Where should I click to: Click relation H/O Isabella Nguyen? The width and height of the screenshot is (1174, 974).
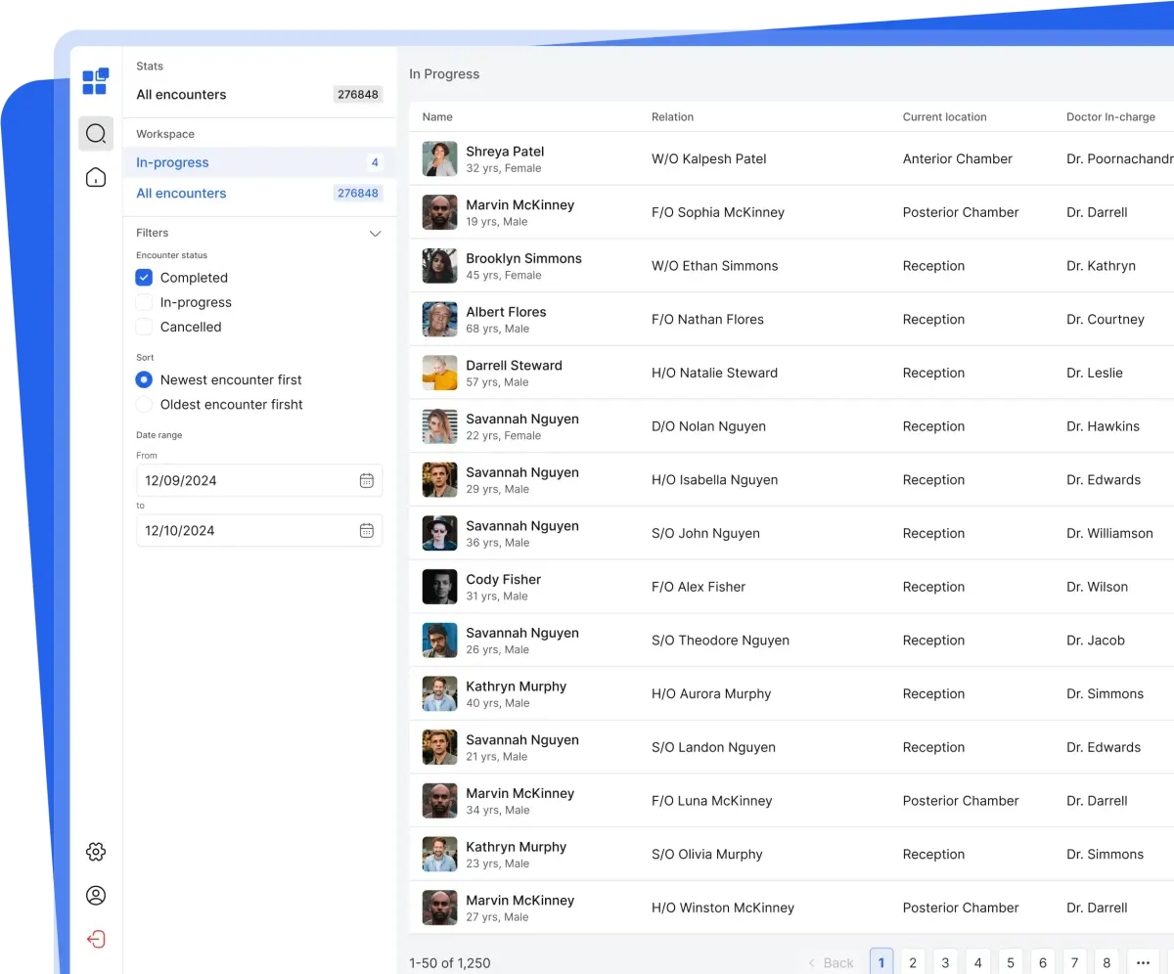tap(715, 480)
